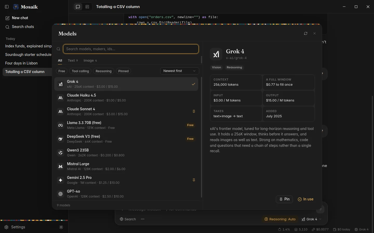Toggle the Pinned filter chip

point(123,71)
